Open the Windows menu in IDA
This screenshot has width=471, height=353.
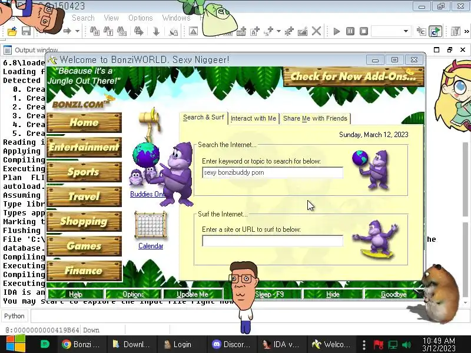click(176, 18)
